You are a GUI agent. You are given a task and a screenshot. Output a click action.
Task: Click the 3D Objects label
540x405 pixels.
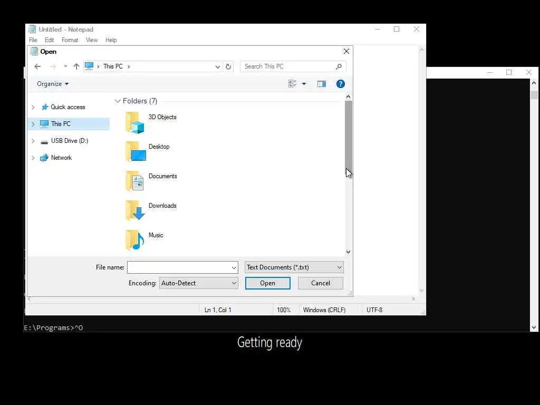[x=162, y=117]
